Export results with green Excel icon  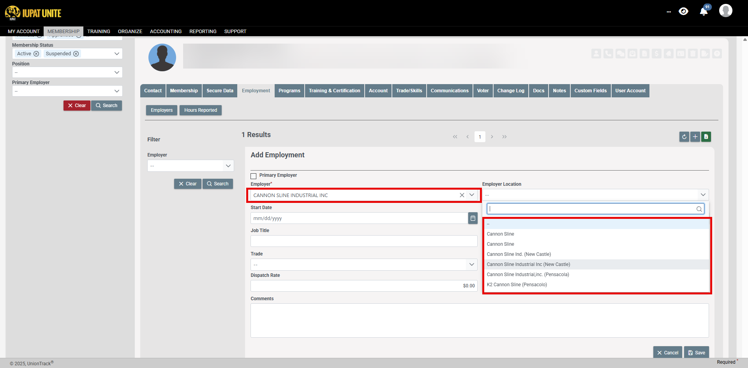[x=706, y=137]
